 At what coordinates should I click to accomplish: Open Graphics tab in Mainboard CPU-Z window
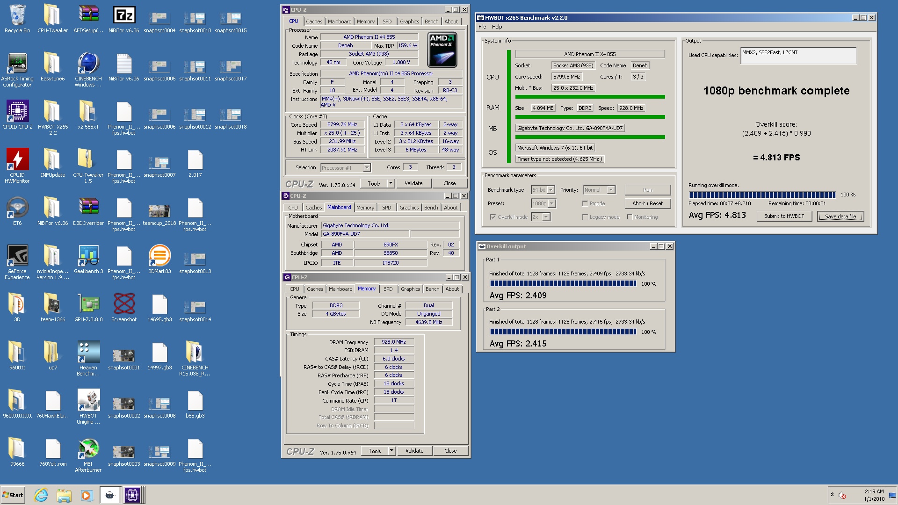tap(409, 208)
